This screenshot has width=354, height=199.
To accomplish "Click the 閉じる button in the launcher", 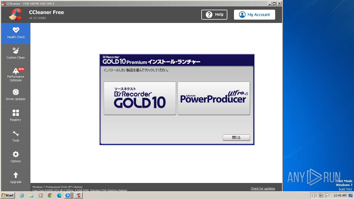I will [x=236, y=137].
